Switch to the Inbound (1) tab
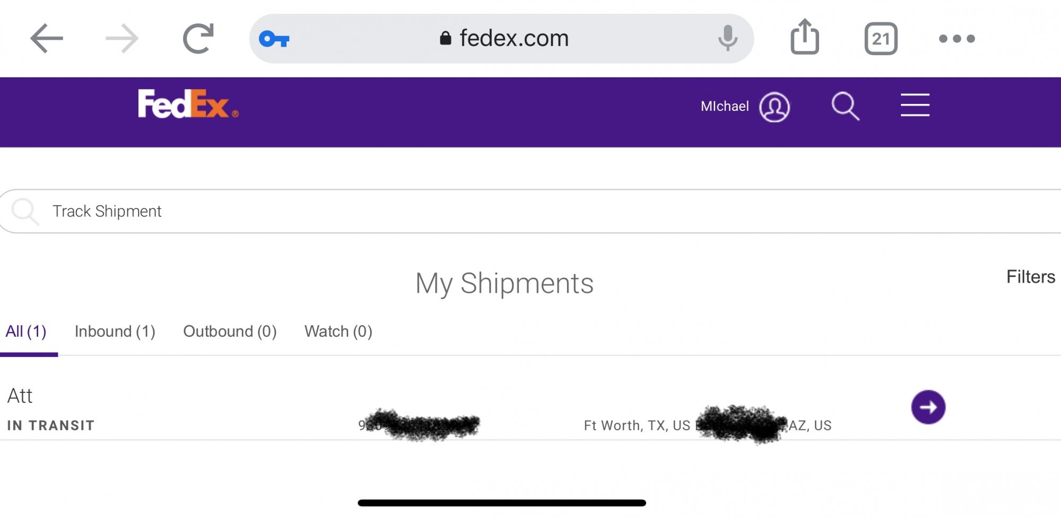The height and width of the screenshot is (517, 1061). click(115, 331)
